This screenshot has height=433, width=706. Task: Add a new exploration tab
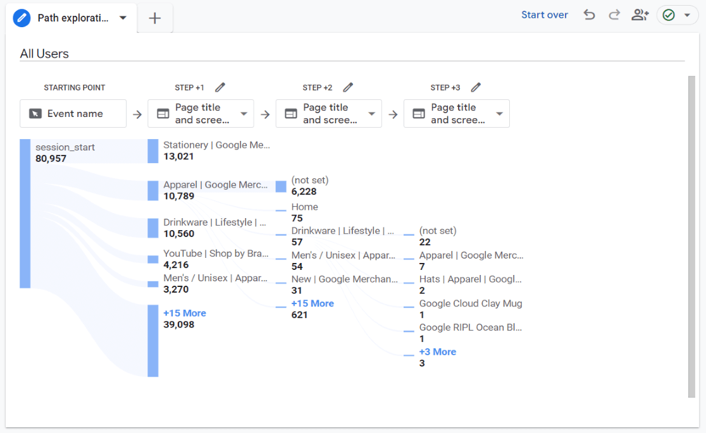[155, 18]
